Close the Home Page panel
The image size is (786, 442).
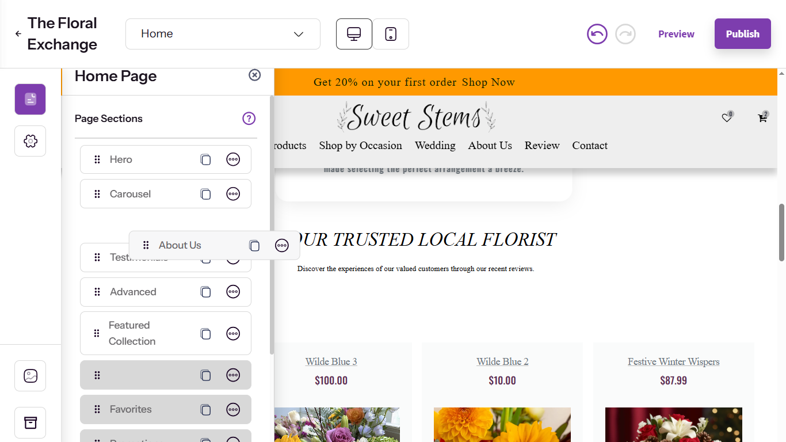(x=255, y=75)
